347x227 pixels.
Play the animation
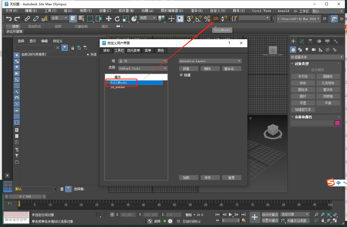click(x=231, y=215)
